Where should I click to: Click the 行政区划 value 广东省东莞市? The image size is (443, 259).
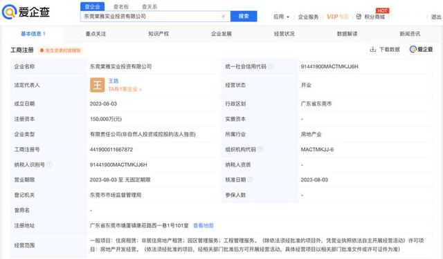tap(316, 104)
